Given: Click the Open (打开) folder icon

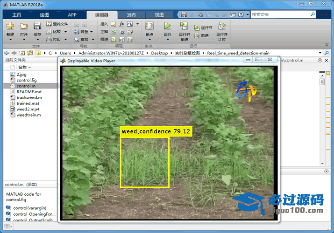Looking at the screenshot, I should 24,26.
